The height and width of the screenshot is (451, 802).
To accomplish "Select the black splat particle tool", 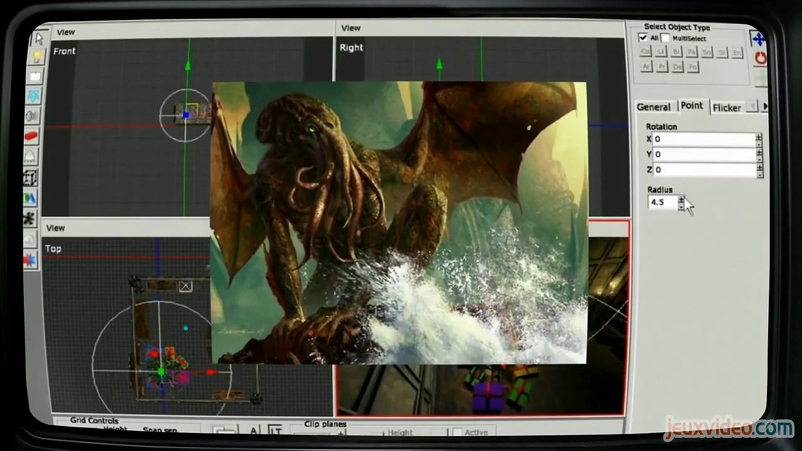I will point(29,219).
